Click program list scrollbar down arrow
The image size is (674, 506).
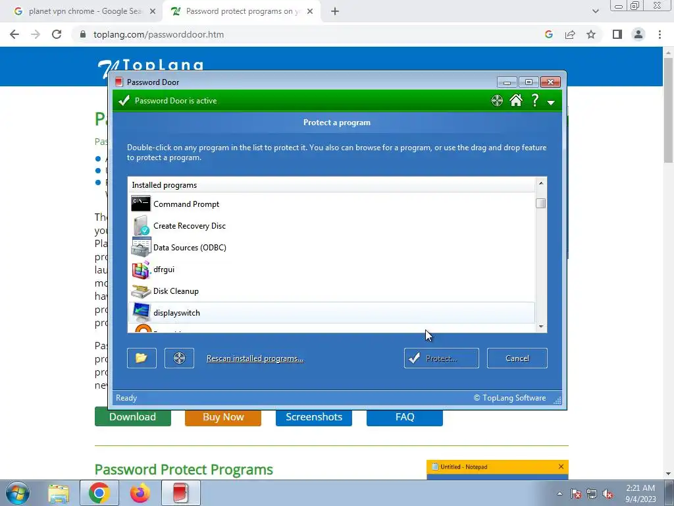(x=541, y=327)
